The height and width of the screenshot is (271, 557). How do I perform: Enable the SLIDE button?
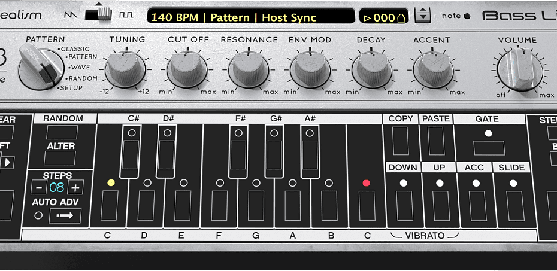[x=514, y=206]
